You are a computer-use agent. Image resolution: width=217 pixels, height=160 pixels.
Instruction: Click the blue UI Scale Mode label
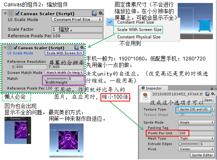click(x=20, y=53)
